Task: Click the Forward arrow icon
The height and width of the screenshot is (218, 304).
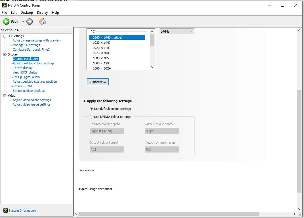Action: 30,21
